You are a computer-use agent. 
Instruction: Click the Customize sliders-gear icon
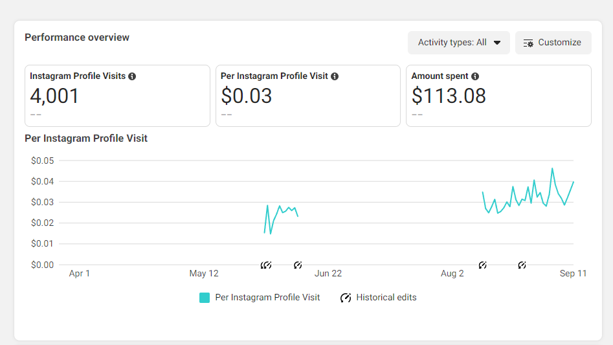coord(528,43)
